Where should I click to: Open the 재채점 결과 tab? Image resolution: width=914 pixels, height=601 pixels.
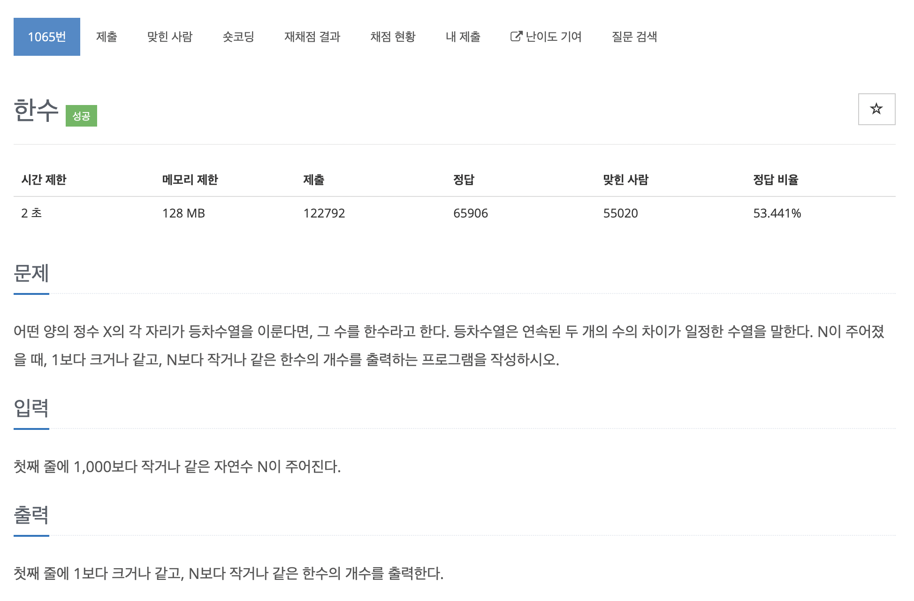click(312, 37)
